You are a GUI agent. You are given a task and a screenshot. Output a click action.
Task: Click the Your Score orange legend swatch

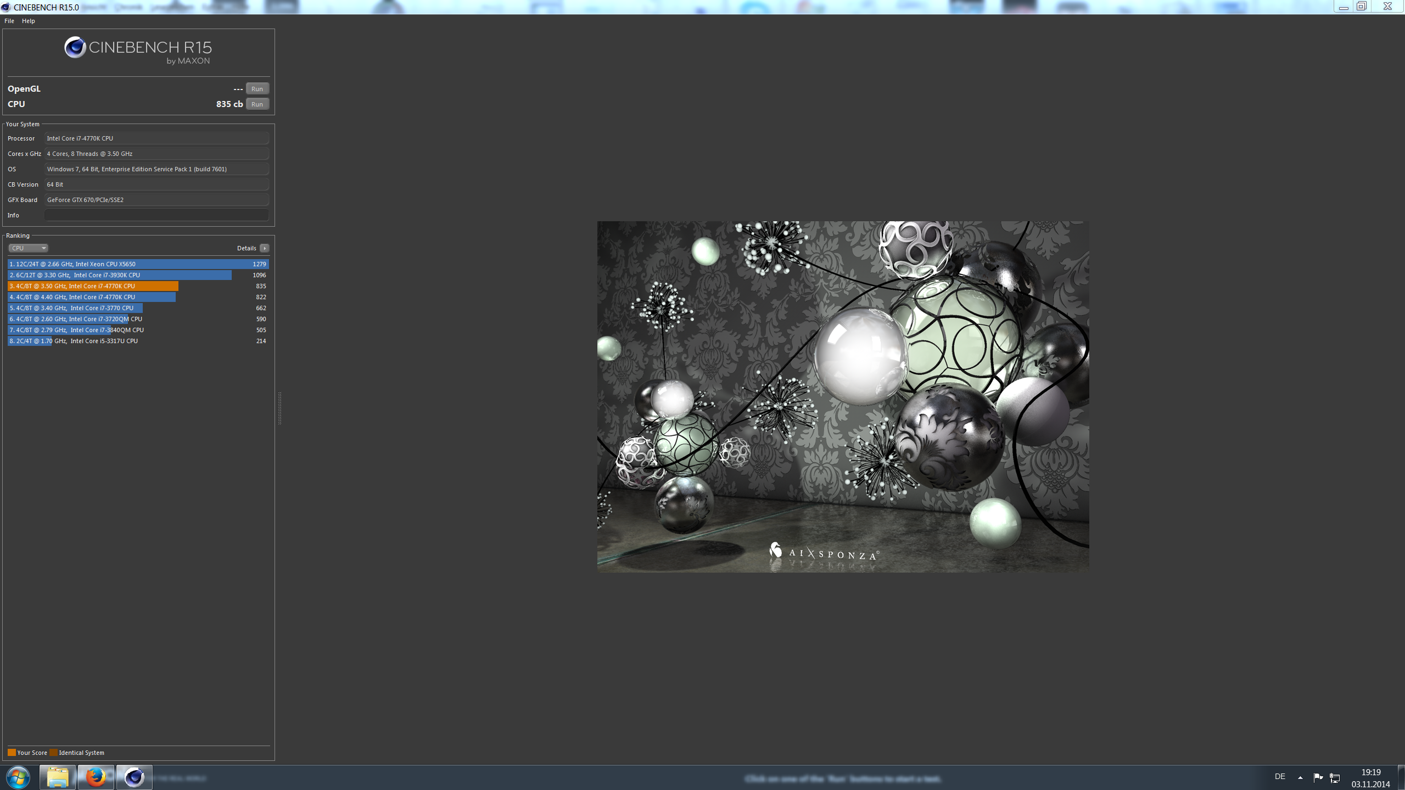coord(12,753)
